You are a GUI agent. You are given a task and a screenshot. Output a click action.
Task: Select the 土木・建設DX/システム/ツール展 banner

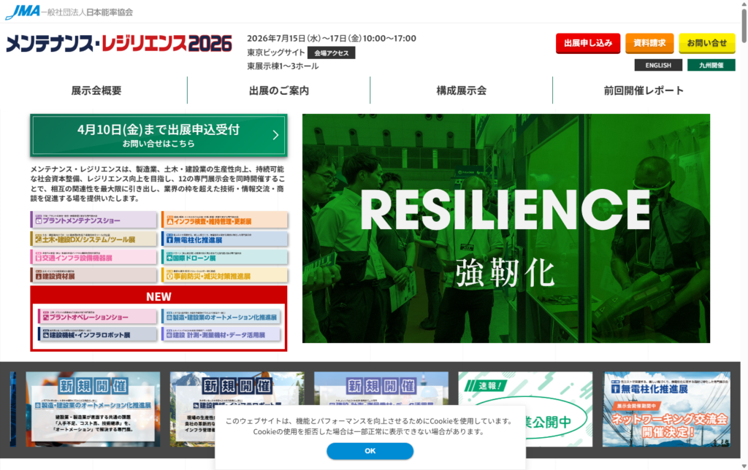[93, 239]
